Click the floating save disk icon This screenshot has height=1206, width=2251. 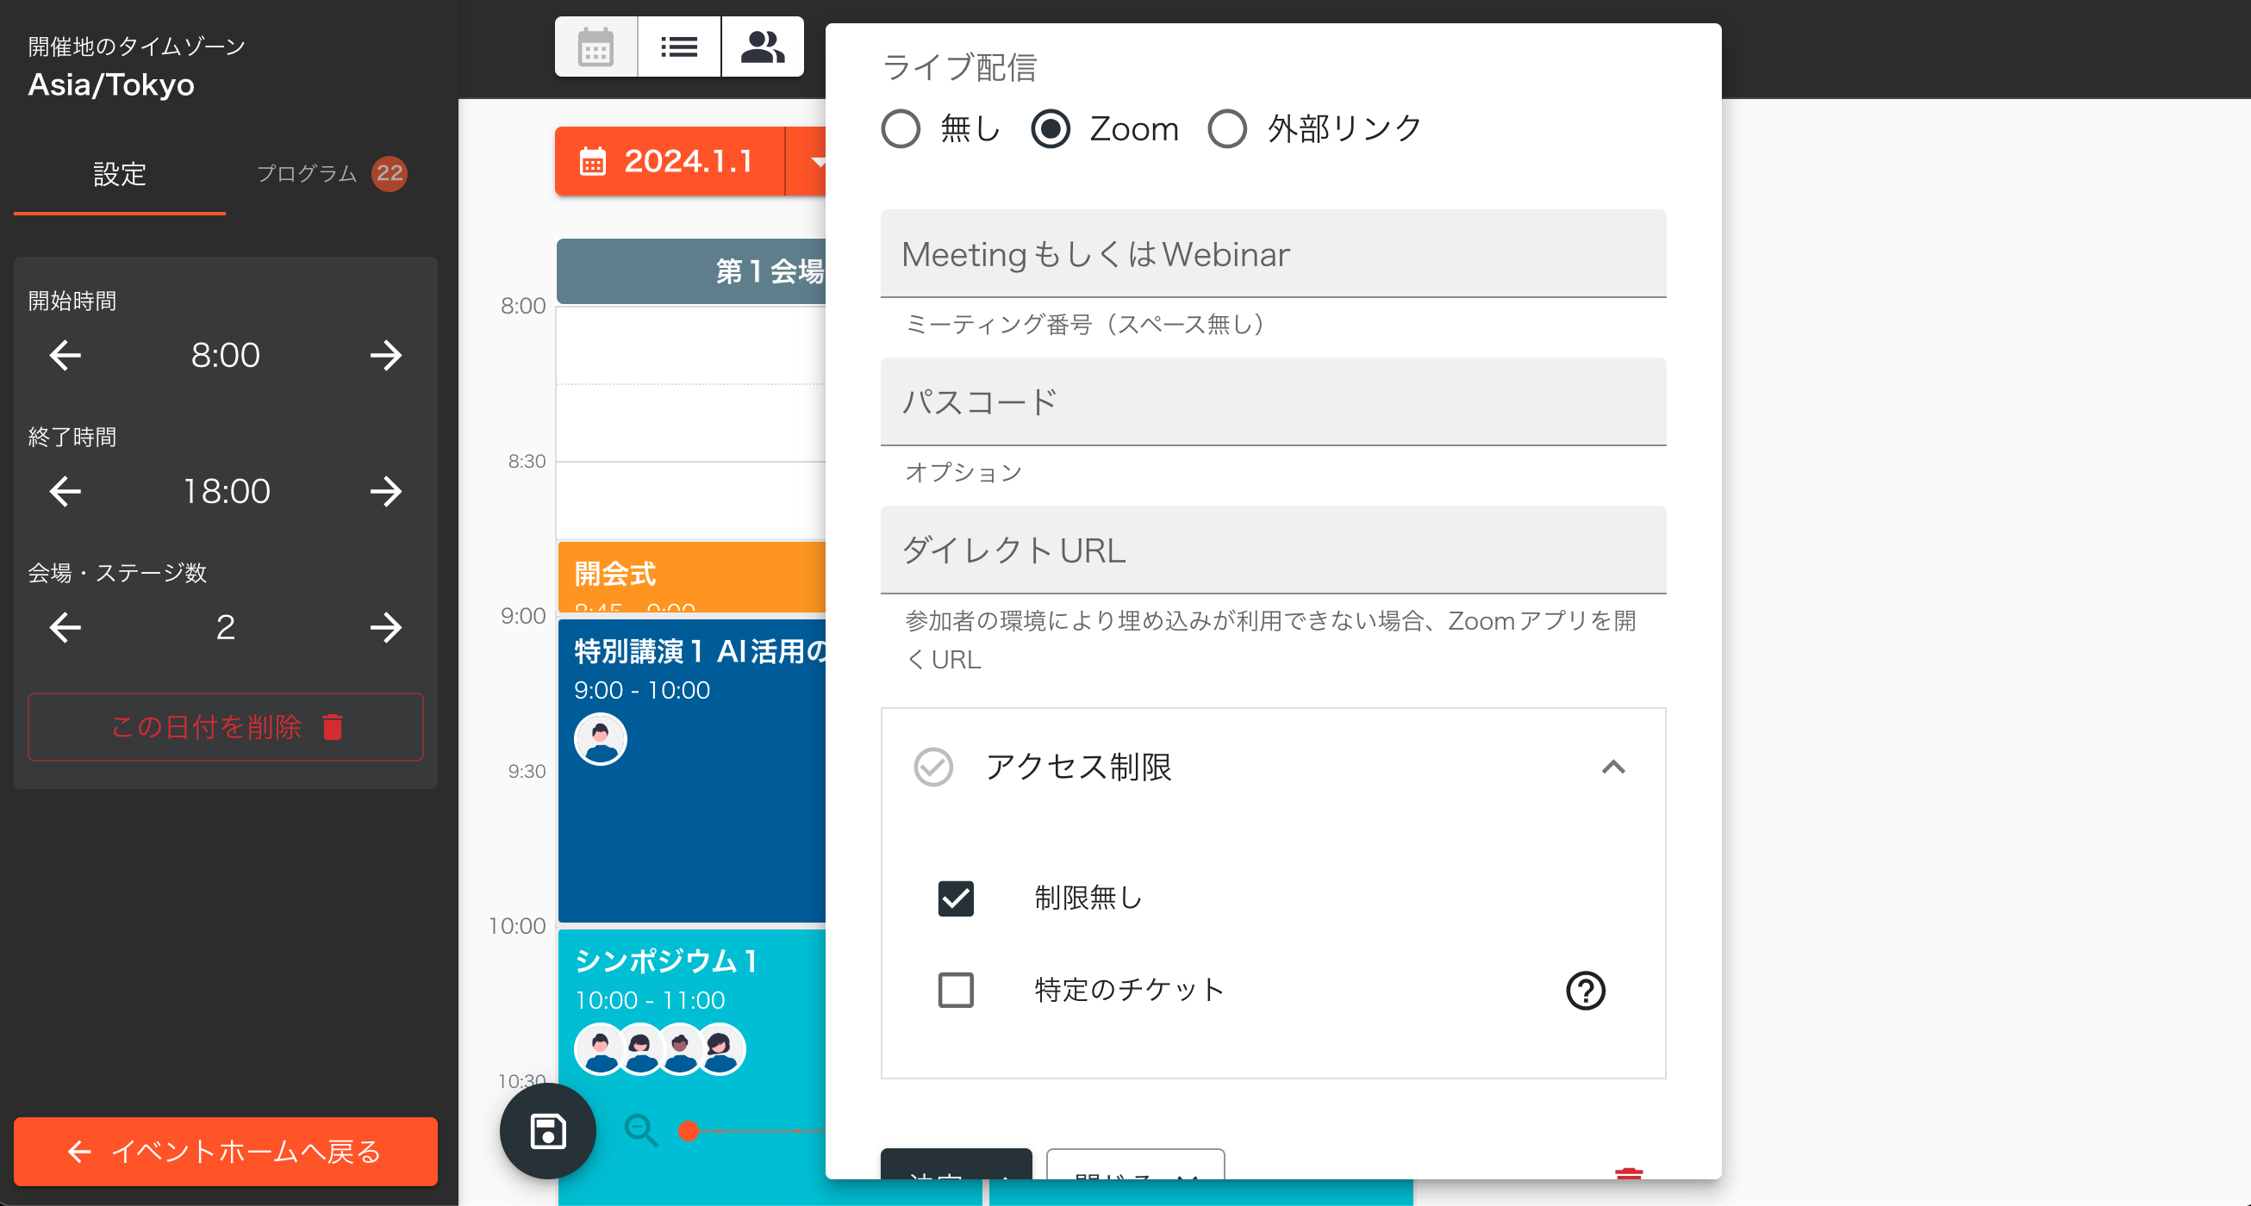[x=548, y=1131]
